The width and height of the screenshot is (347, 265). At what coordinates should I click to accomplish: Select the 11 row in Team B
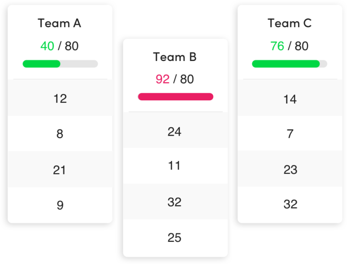pyautogui.click(x=175, y=166)
